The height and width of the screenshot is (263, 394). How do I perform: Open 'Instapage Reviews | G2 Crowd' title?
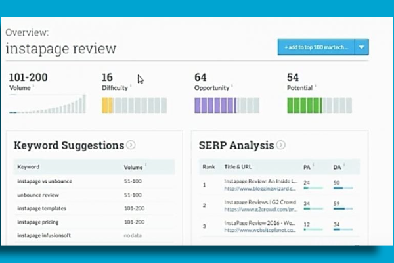pyautogui.click(x=260, y=202)
